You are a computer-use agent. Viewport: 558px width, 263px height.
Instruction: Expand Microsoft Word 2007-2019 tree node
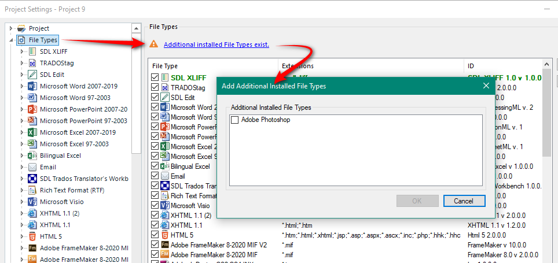pos(22,86)
